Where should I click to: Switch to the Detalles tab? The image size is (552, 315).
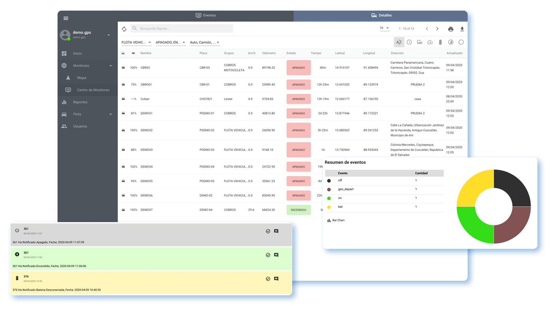click(x=381, y=16)
